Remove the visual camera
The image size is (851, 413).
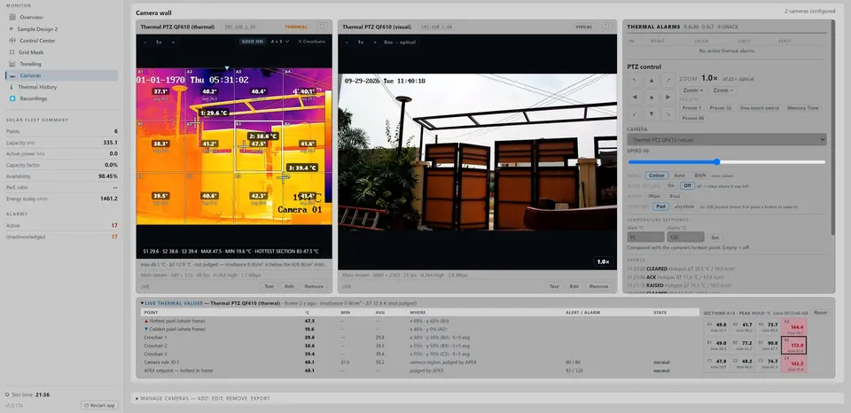[x=598, y=286]
